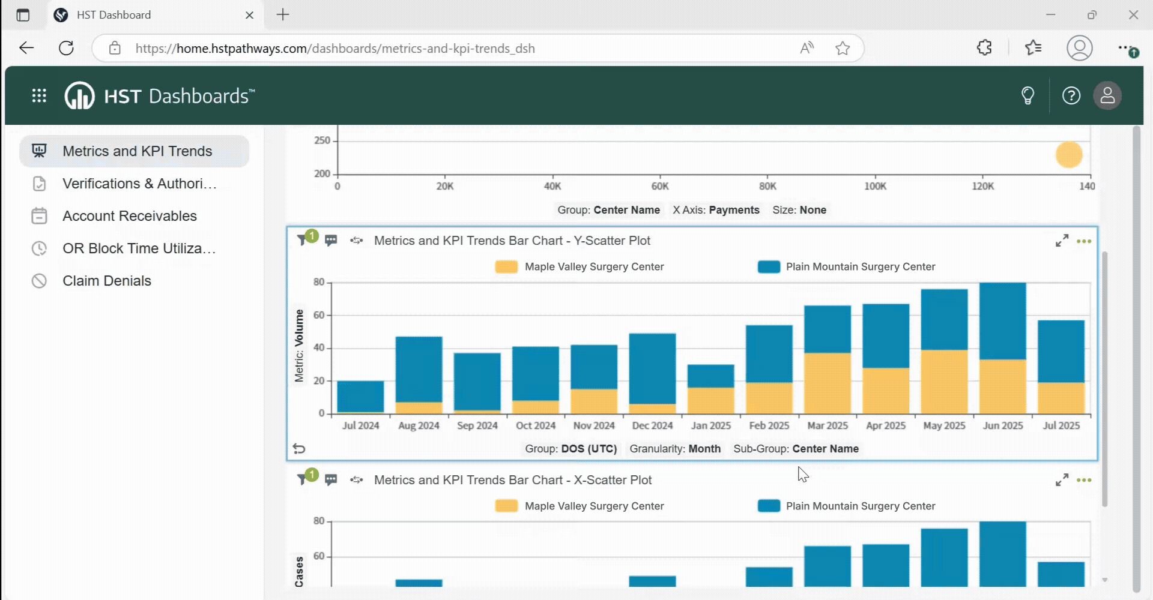This screenshot has width=1153, height=600.
Task: Open Metrics and KPI Trends dashboard
Action: point(135,151)
